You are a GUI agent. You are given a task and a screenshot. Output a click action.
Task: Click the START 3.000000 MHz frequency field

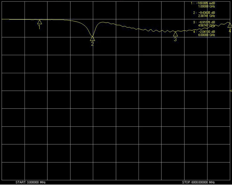point(30,183)
